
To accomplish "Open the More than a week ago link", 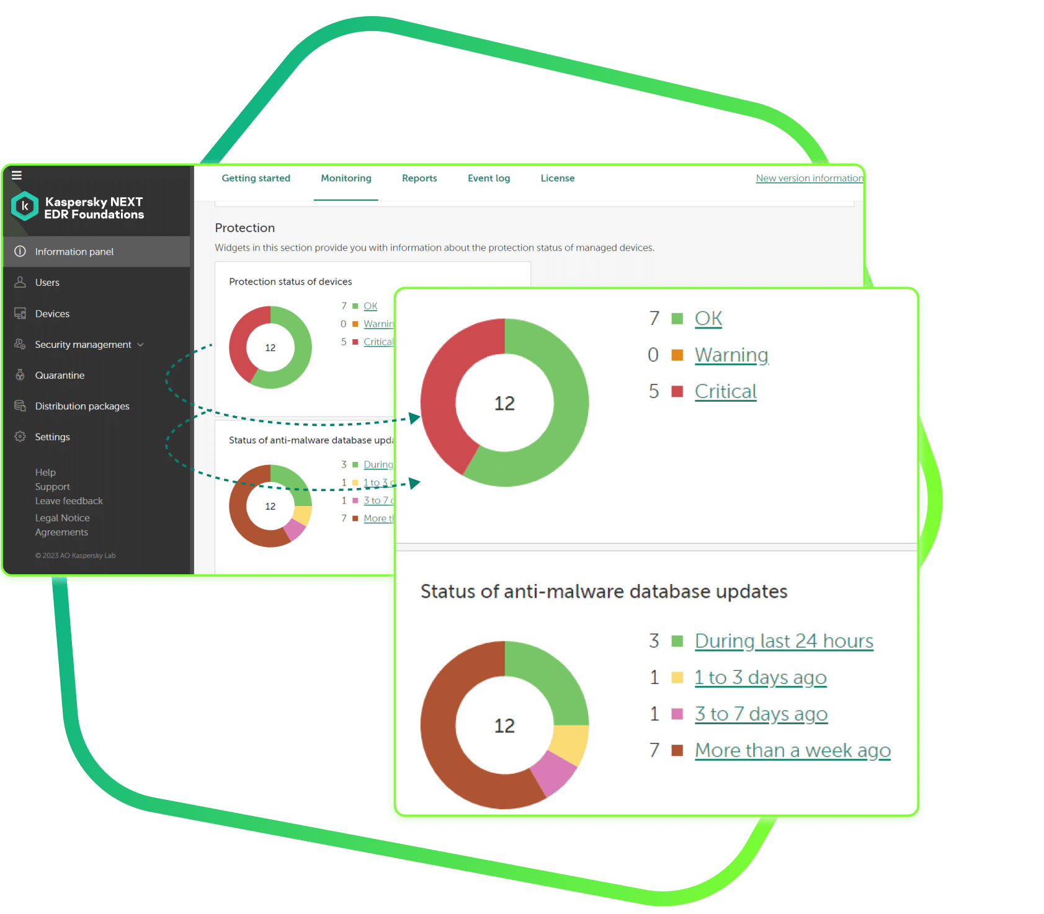I will (x=792, y=750).
